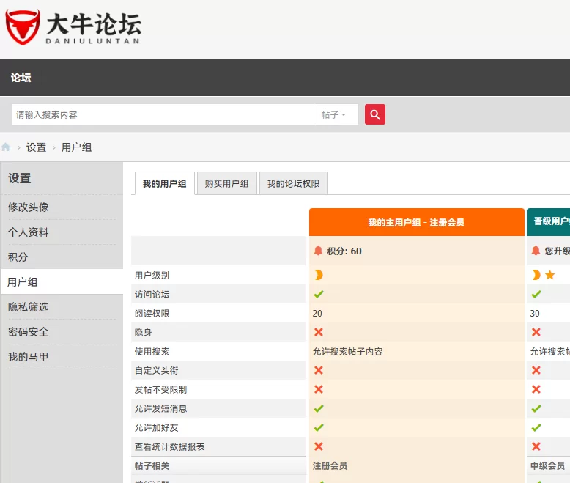Click 查看统计数据报表 cross in 晋级用户组 column
The height and width of the screenshot is (483, 570).
tap(536, 446)
